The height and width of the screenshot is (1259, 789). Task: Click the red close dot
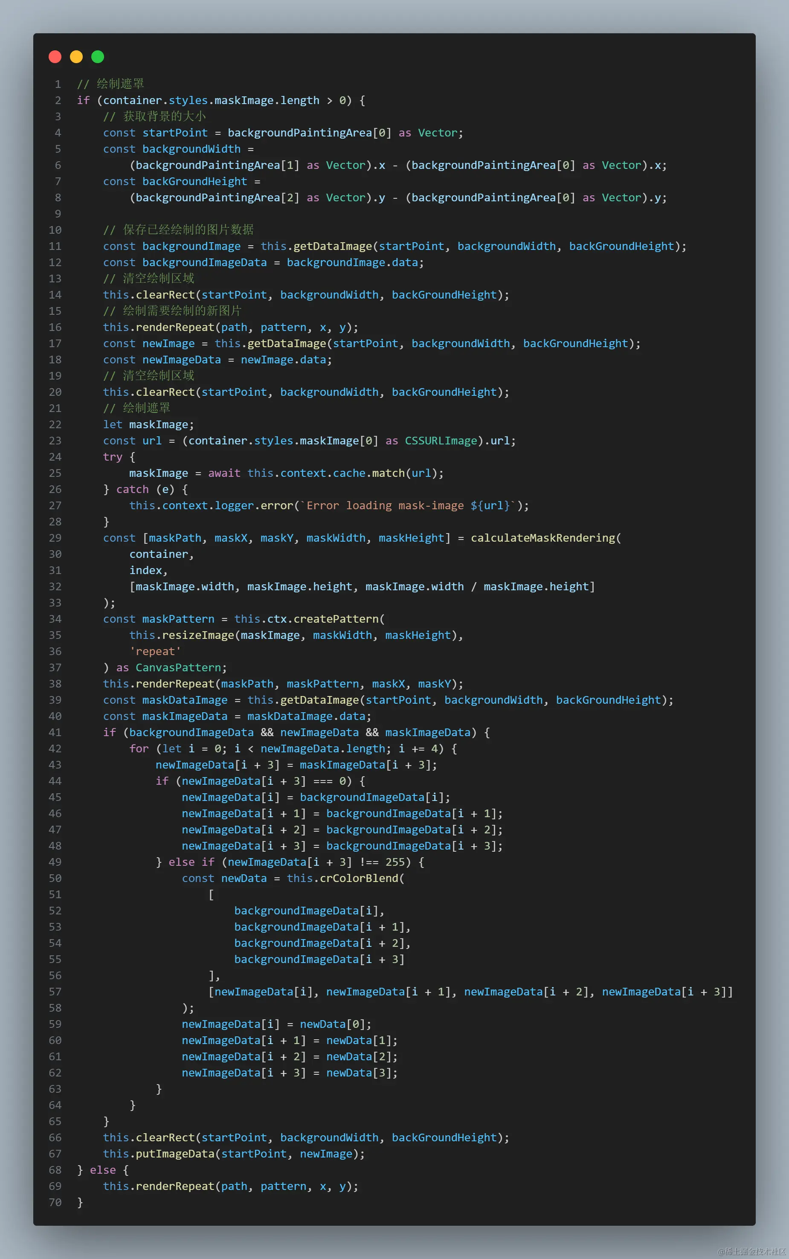coord(55,56)
